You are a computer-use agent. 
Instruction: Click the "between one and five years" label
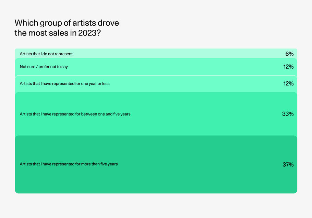(x=75, y=114)
